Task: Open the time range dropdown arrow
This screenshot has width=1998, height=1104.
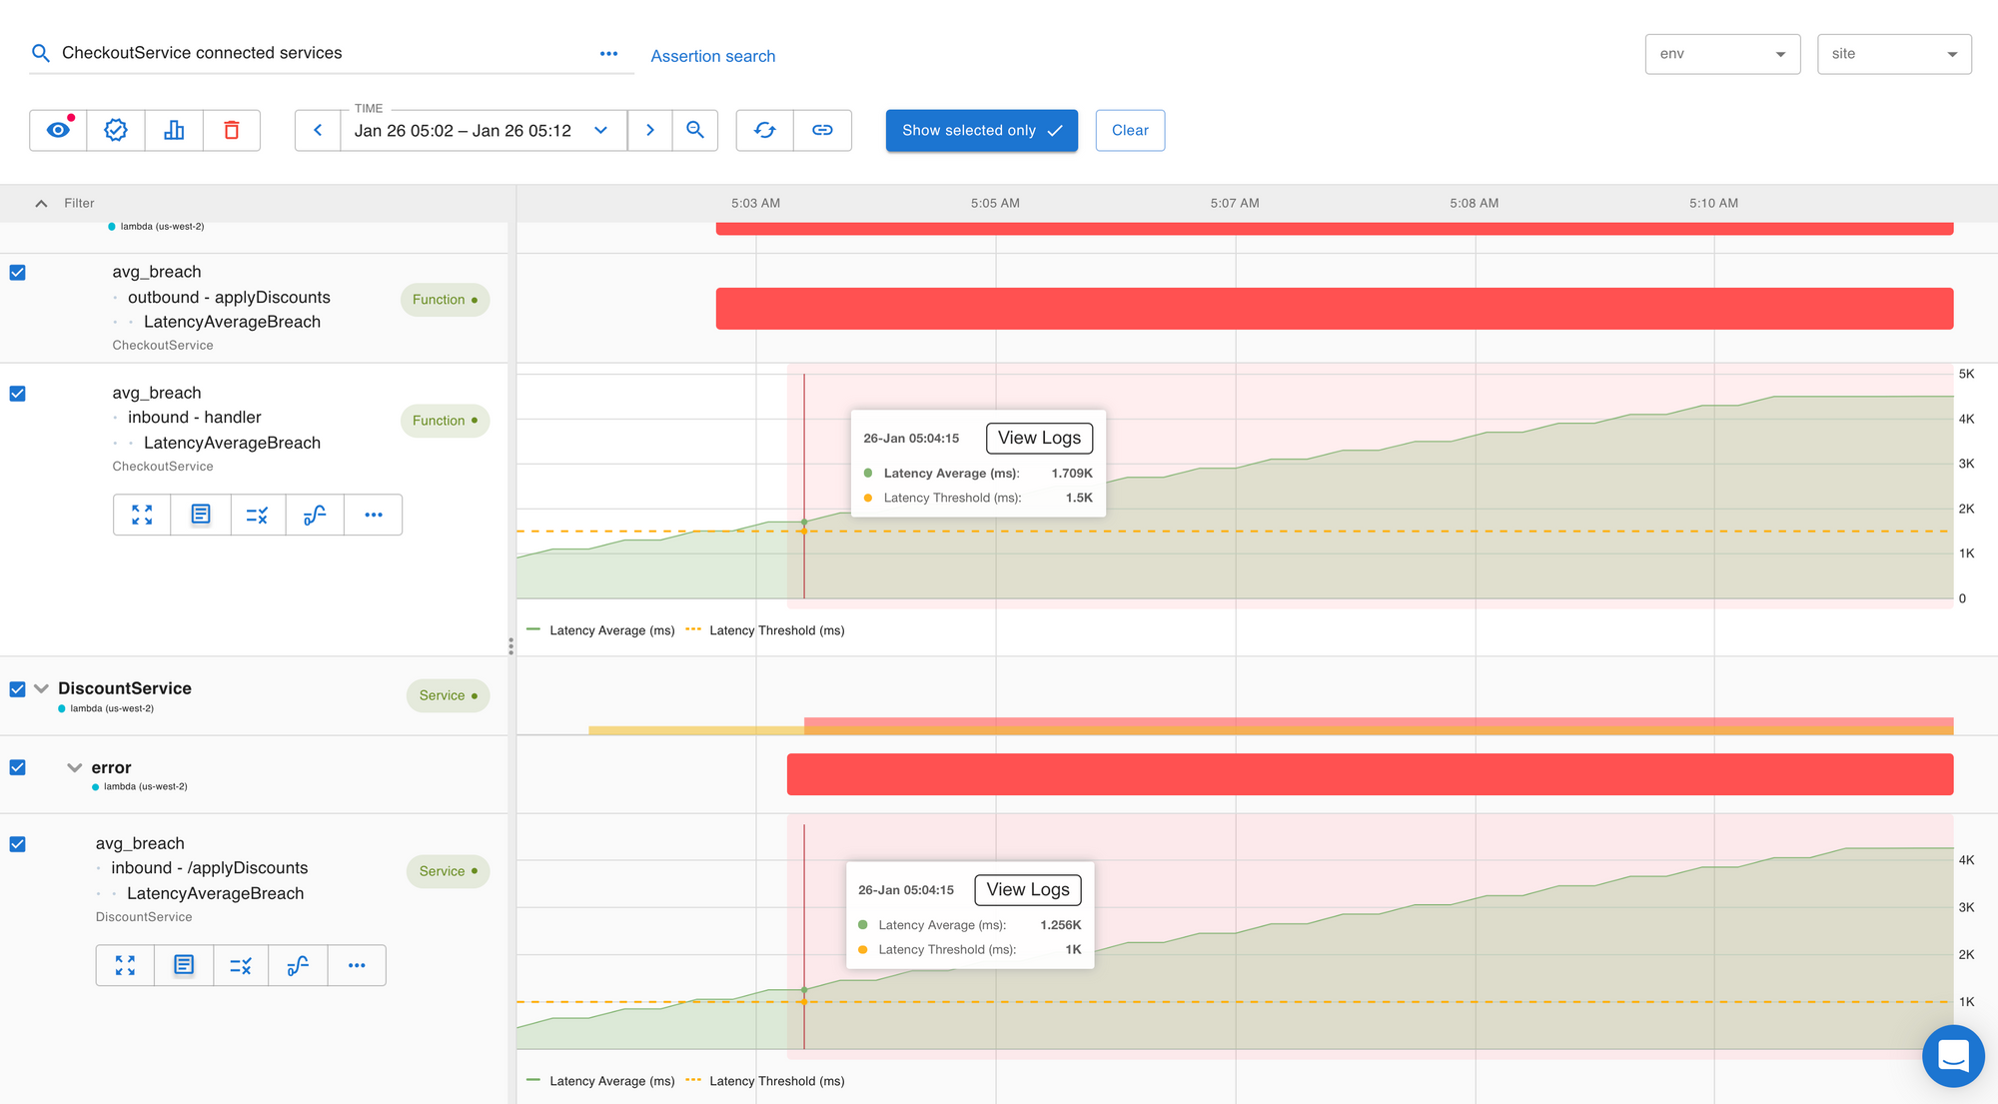Action: [x=601, y=130]
